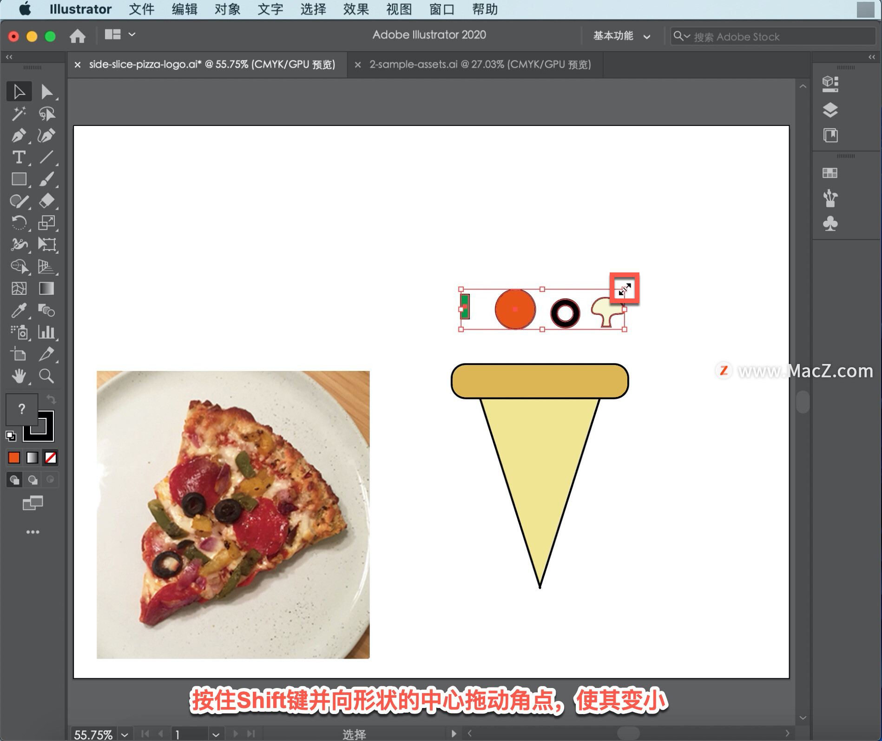Open the 文件 menu
882x741 pixels.
[142, 9]
